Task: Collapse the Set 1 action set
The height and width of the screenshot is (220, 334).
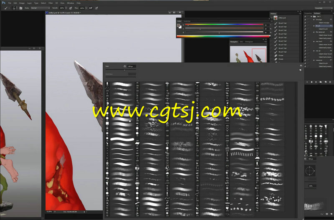Action: (x=311, y=16)
